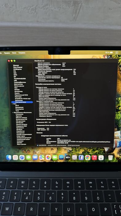Viewport: 121px width, 216px height.
Task: Select Хранилище in the sidebar
Action: tap(19, 100)
